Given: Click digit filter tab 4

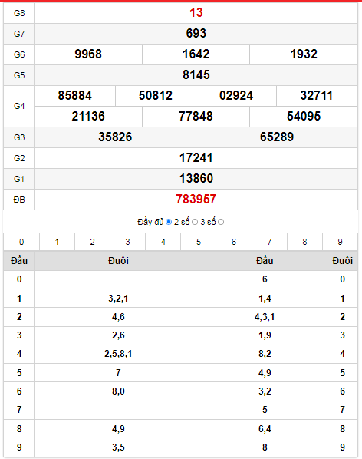Looking at the screenshot, I should click(163, 242).
